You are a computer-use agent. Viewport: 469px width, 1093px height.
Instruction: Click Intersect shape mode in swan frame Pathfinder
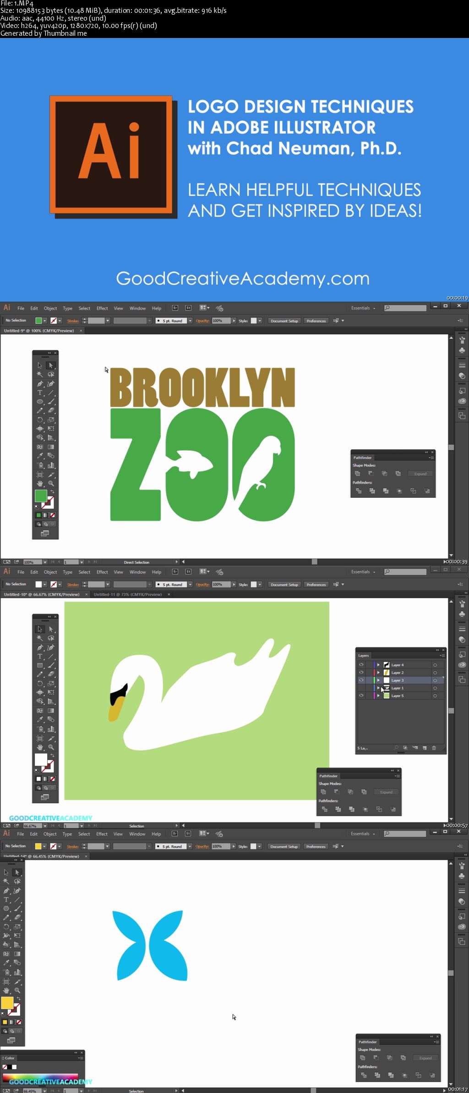pos(350,792)
